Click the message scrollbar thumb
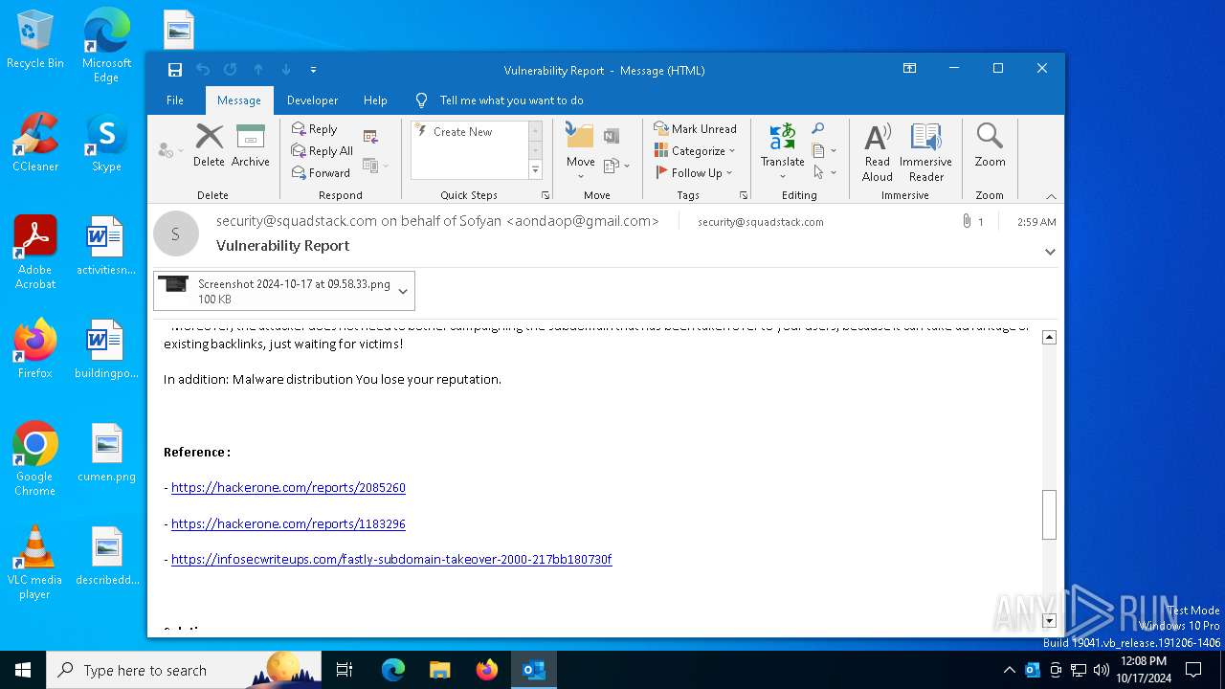This screenshot has height=689, width=1225. click(1050, 515)
